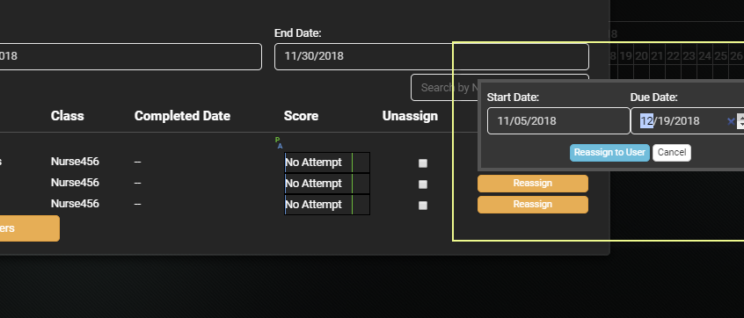Click the blue A legend marker above scores
The width and height of the screenshot is (744, 318).
pos(280,147)
